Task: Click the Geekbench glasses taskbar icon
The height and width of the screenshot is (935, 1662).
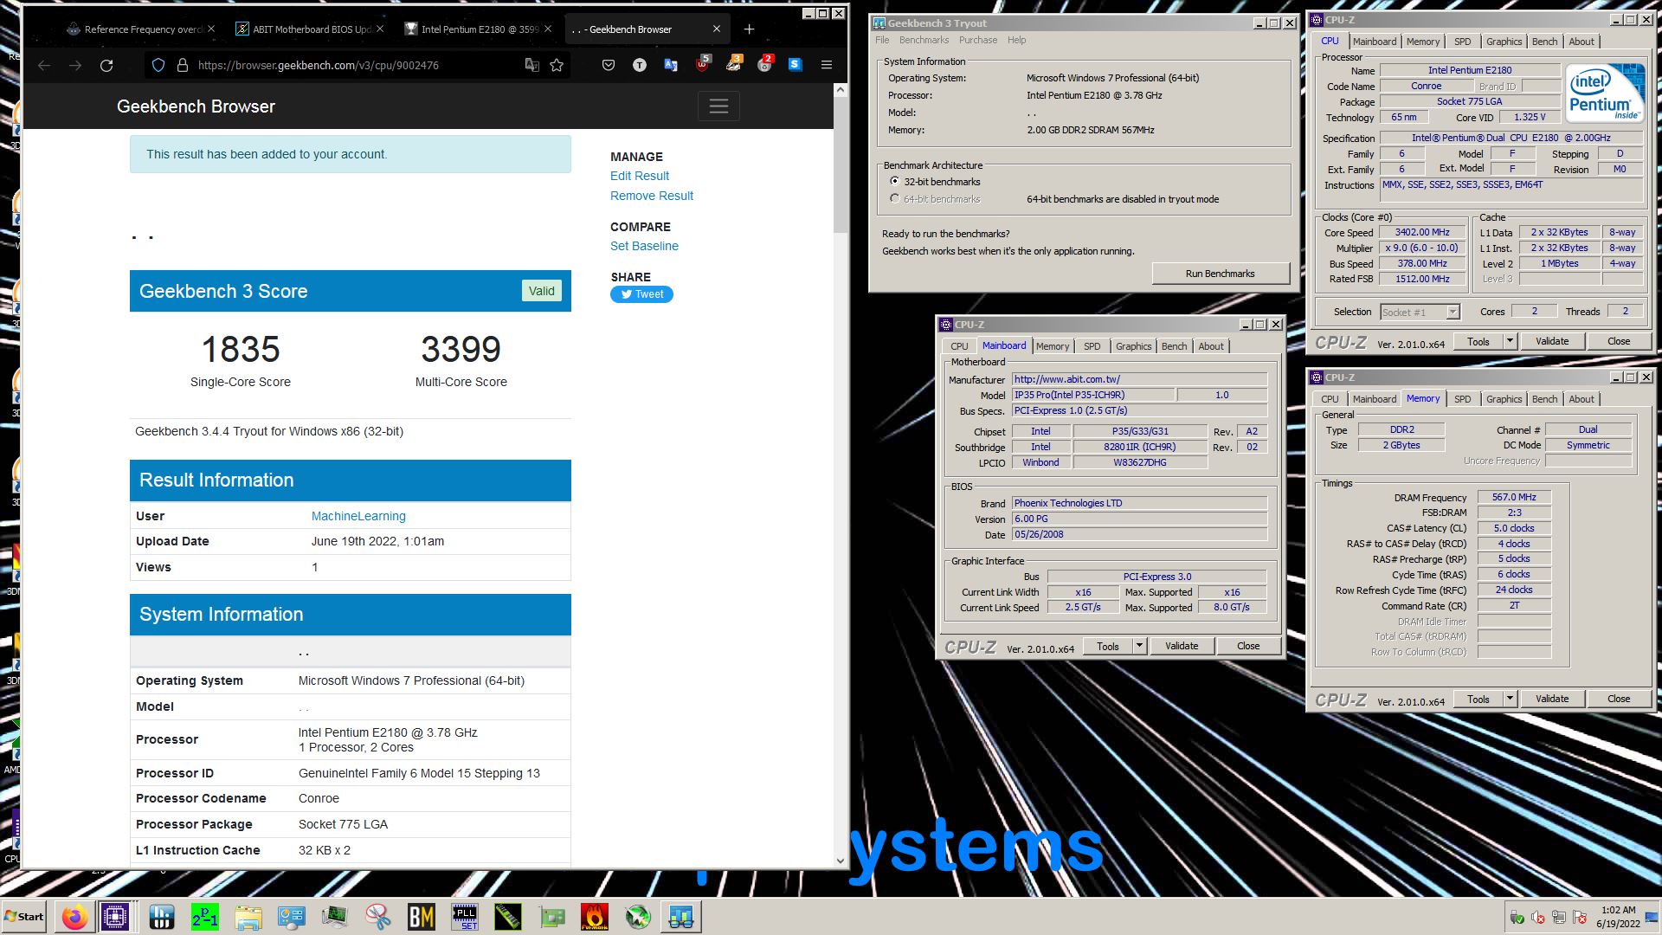Action: point(681,917)
